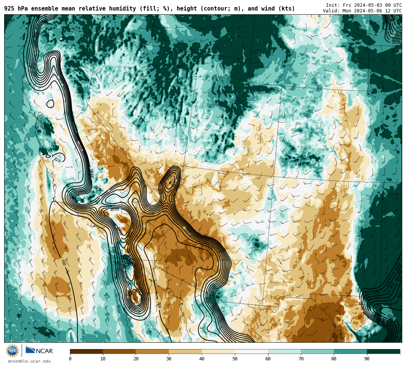Click the colorbar tick label 50
This screenshot has height=366, width=406.
(235, 359)
